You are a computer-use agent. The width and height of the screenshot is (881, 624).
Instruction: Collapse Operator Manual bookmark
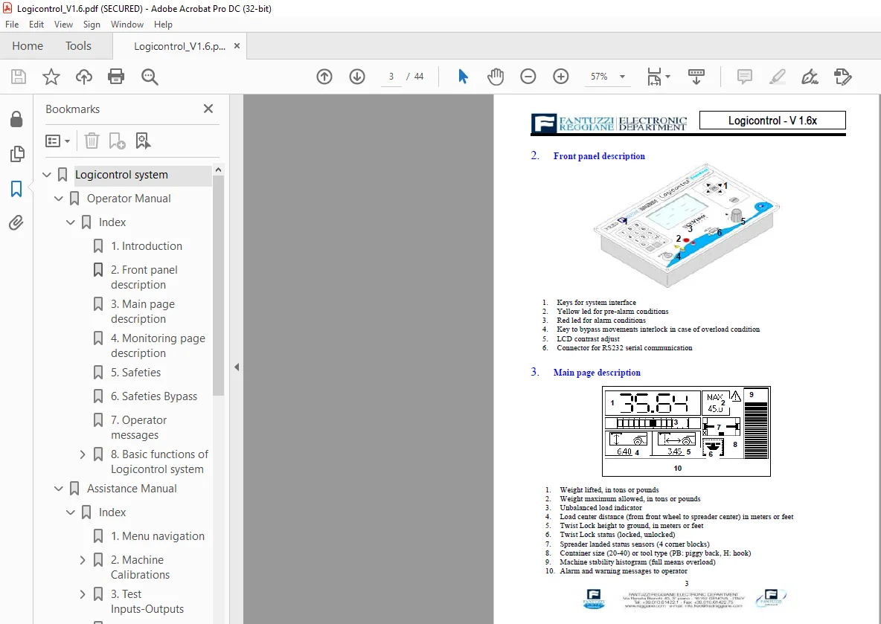[59, 199]
